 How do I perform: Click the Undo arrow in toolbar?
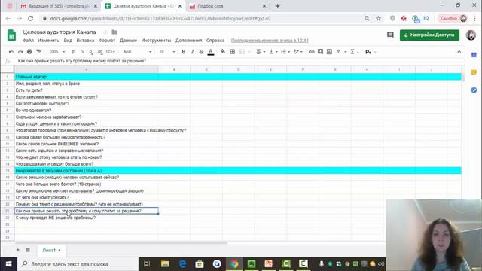[x=11, y=52]
